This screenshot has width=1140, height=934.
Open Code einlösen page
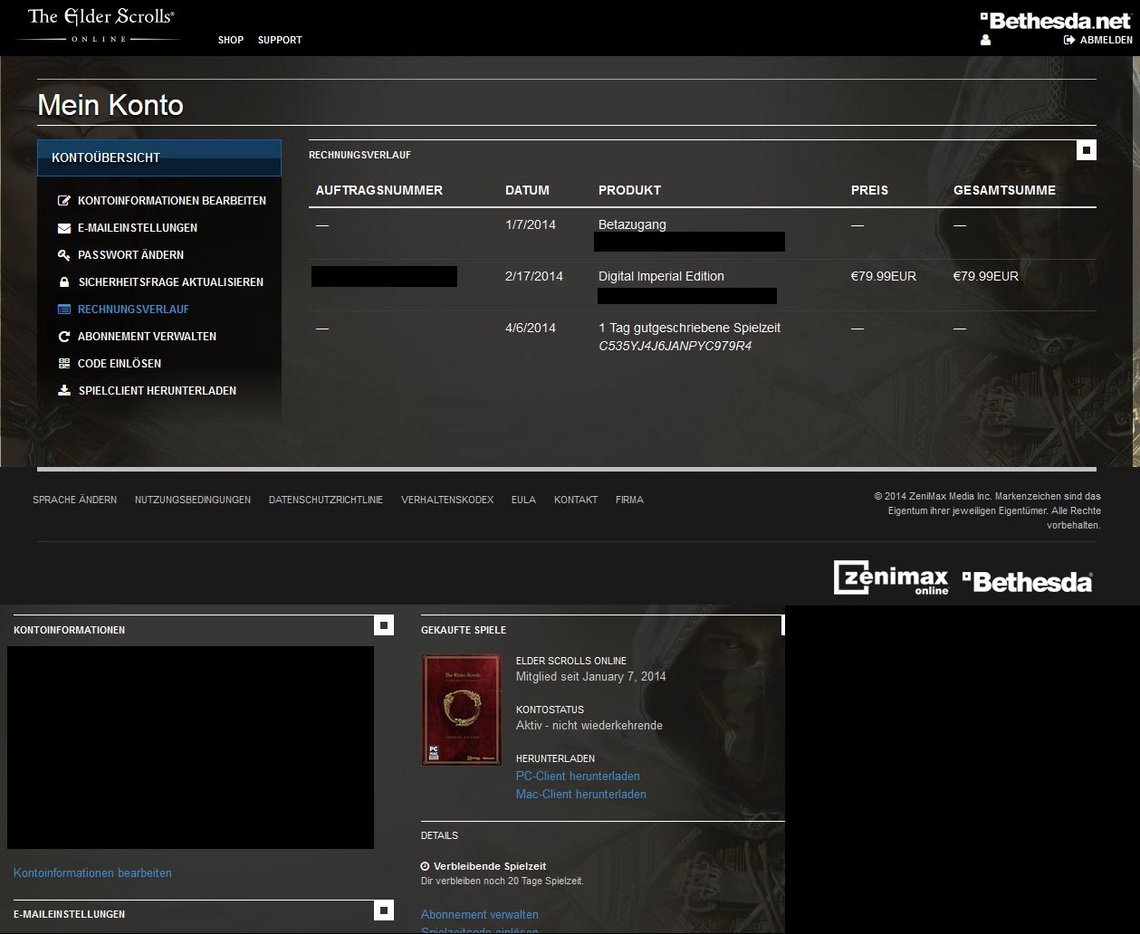[120, 364]
